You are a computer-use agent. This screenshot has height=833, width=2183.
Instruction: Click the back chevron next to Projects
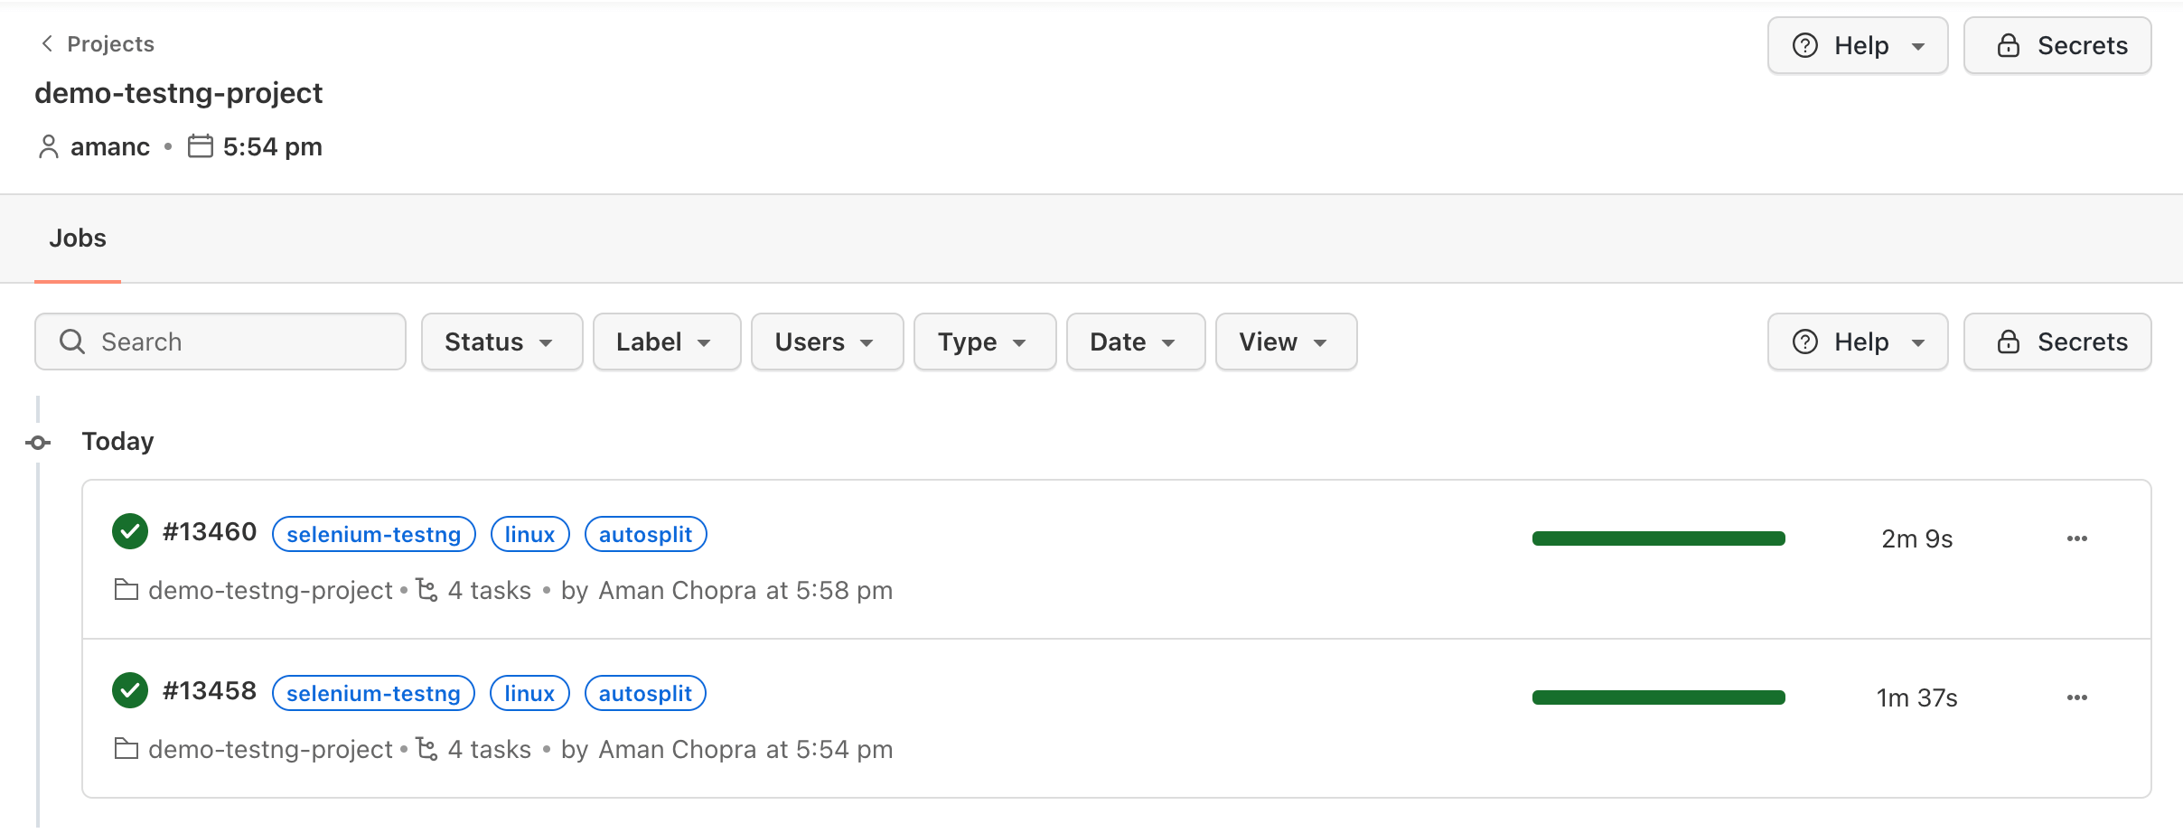click(47, 43)
